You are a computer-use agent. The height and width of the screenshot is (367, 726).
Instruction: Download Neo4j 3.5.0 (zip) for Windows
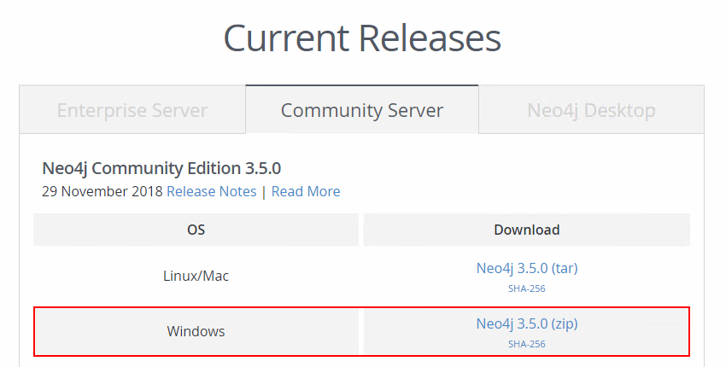[x=527, y=323]
